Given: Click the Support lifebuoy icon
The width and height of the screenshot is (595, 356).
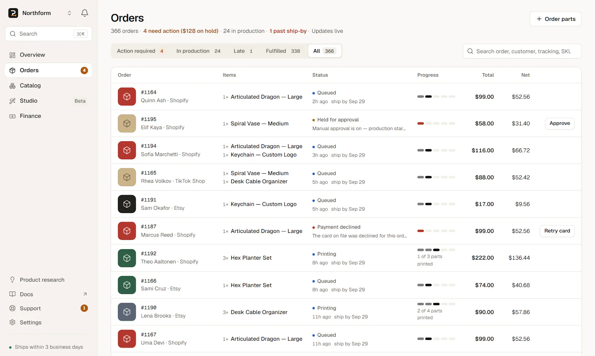Looking at the screenshot, I should click(x=12, y=308).
